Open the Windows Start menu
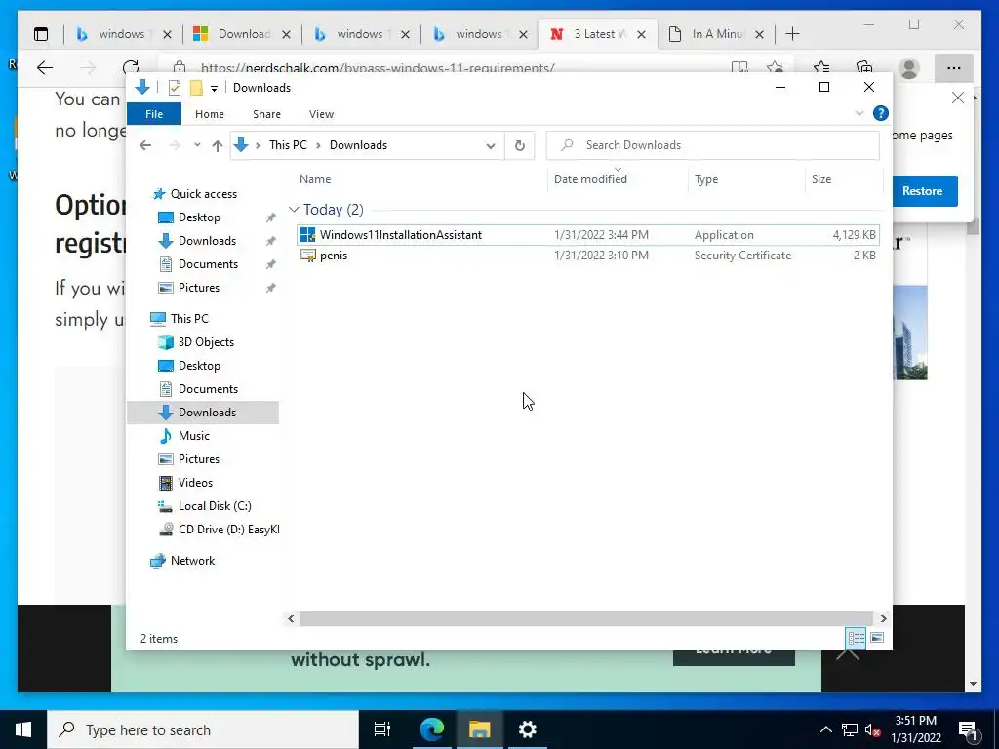Viewport: 999px width, 749px height. (x=23, y=729)
